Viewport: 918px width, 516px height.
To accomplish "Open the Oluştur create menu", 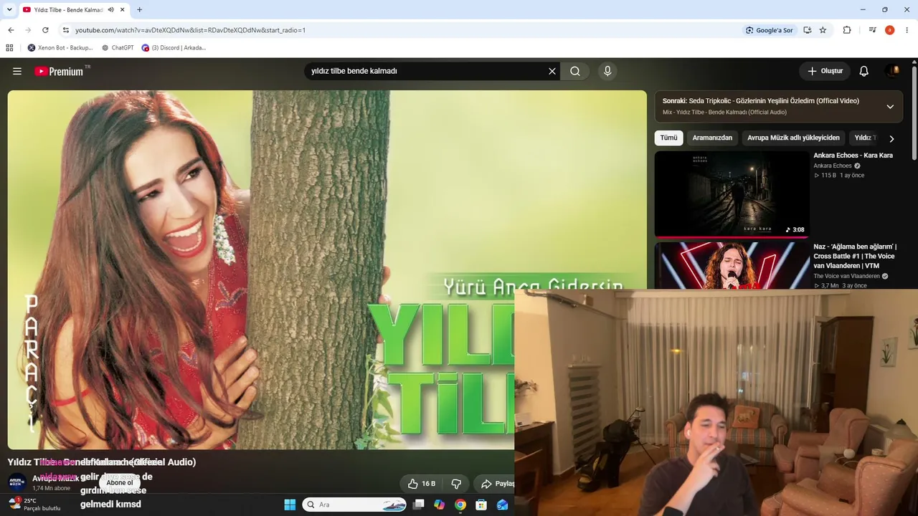I will [825, 71].
